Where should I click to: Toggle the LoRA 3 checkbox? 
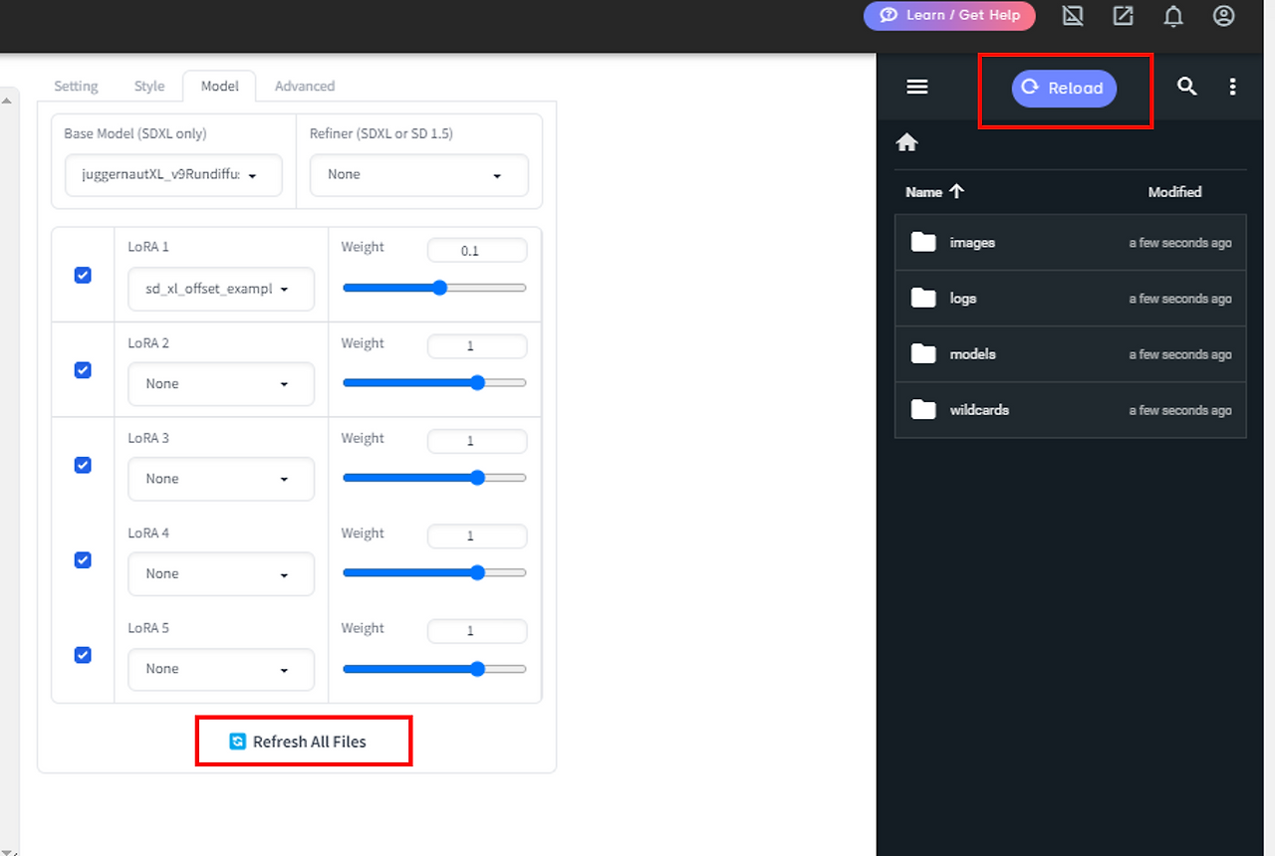tap(83, 465)
